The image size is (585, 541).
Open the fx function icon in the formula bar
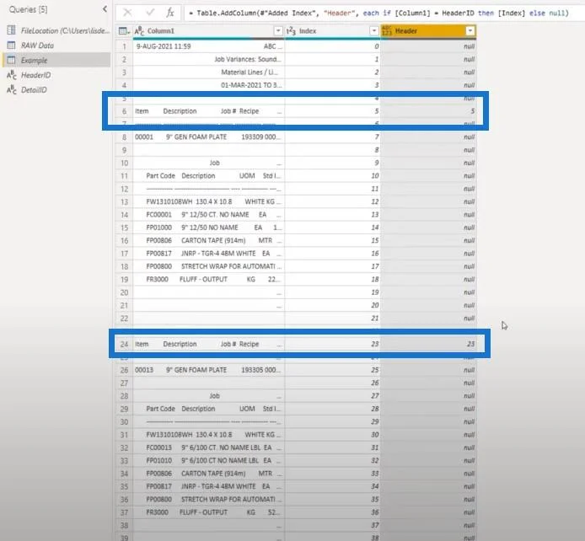tap(170, 13)
